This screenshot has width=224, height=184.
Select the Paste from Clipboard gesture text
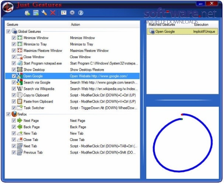(38, 102)
